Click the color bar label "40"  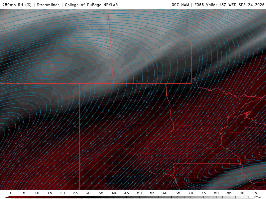pos(114,193)
